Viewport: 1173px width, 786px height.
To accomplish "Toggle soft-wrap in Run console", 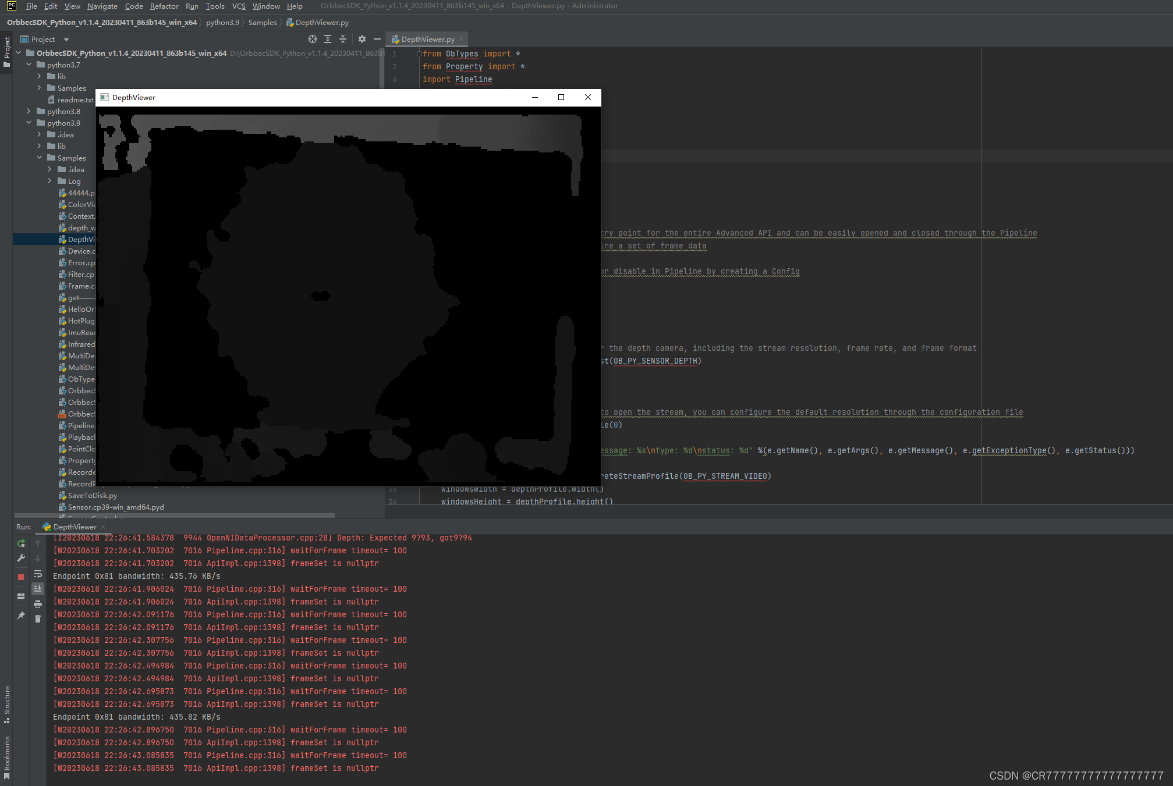I will (x=38, y=574).
